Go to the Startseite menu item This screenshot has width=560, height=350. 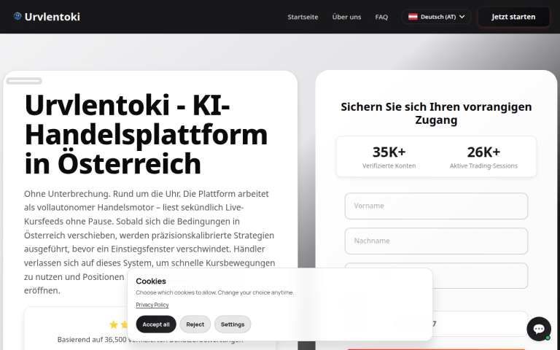[303, 17]
